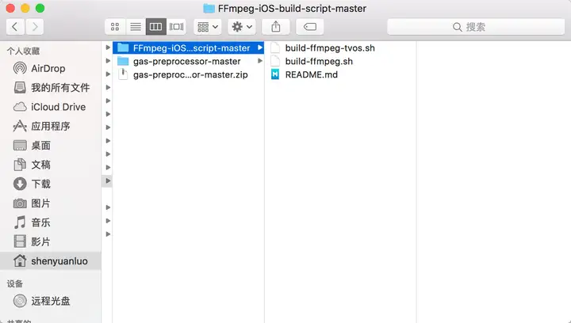Switch to list view
Image resolution: width=571 pixels, height=323 pixels.
click(x=136, y=27)
